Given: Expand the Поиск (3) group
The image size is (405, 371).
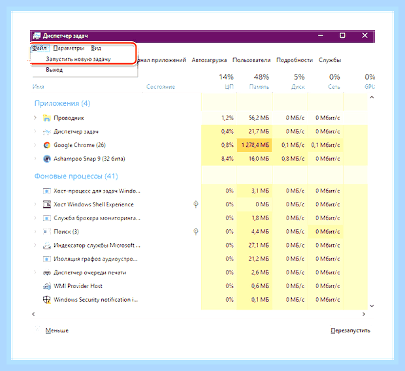Looking at the screenshot, I should click(x=35, y=231).
